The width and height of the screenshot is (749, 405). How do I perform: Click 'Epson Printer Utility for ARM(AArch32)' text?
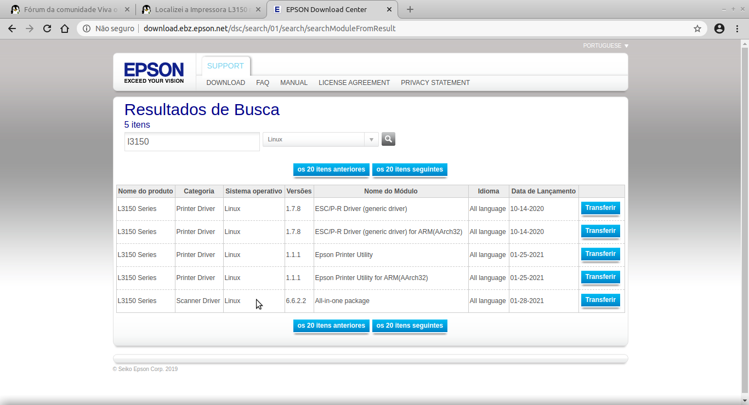coord(371,278)
